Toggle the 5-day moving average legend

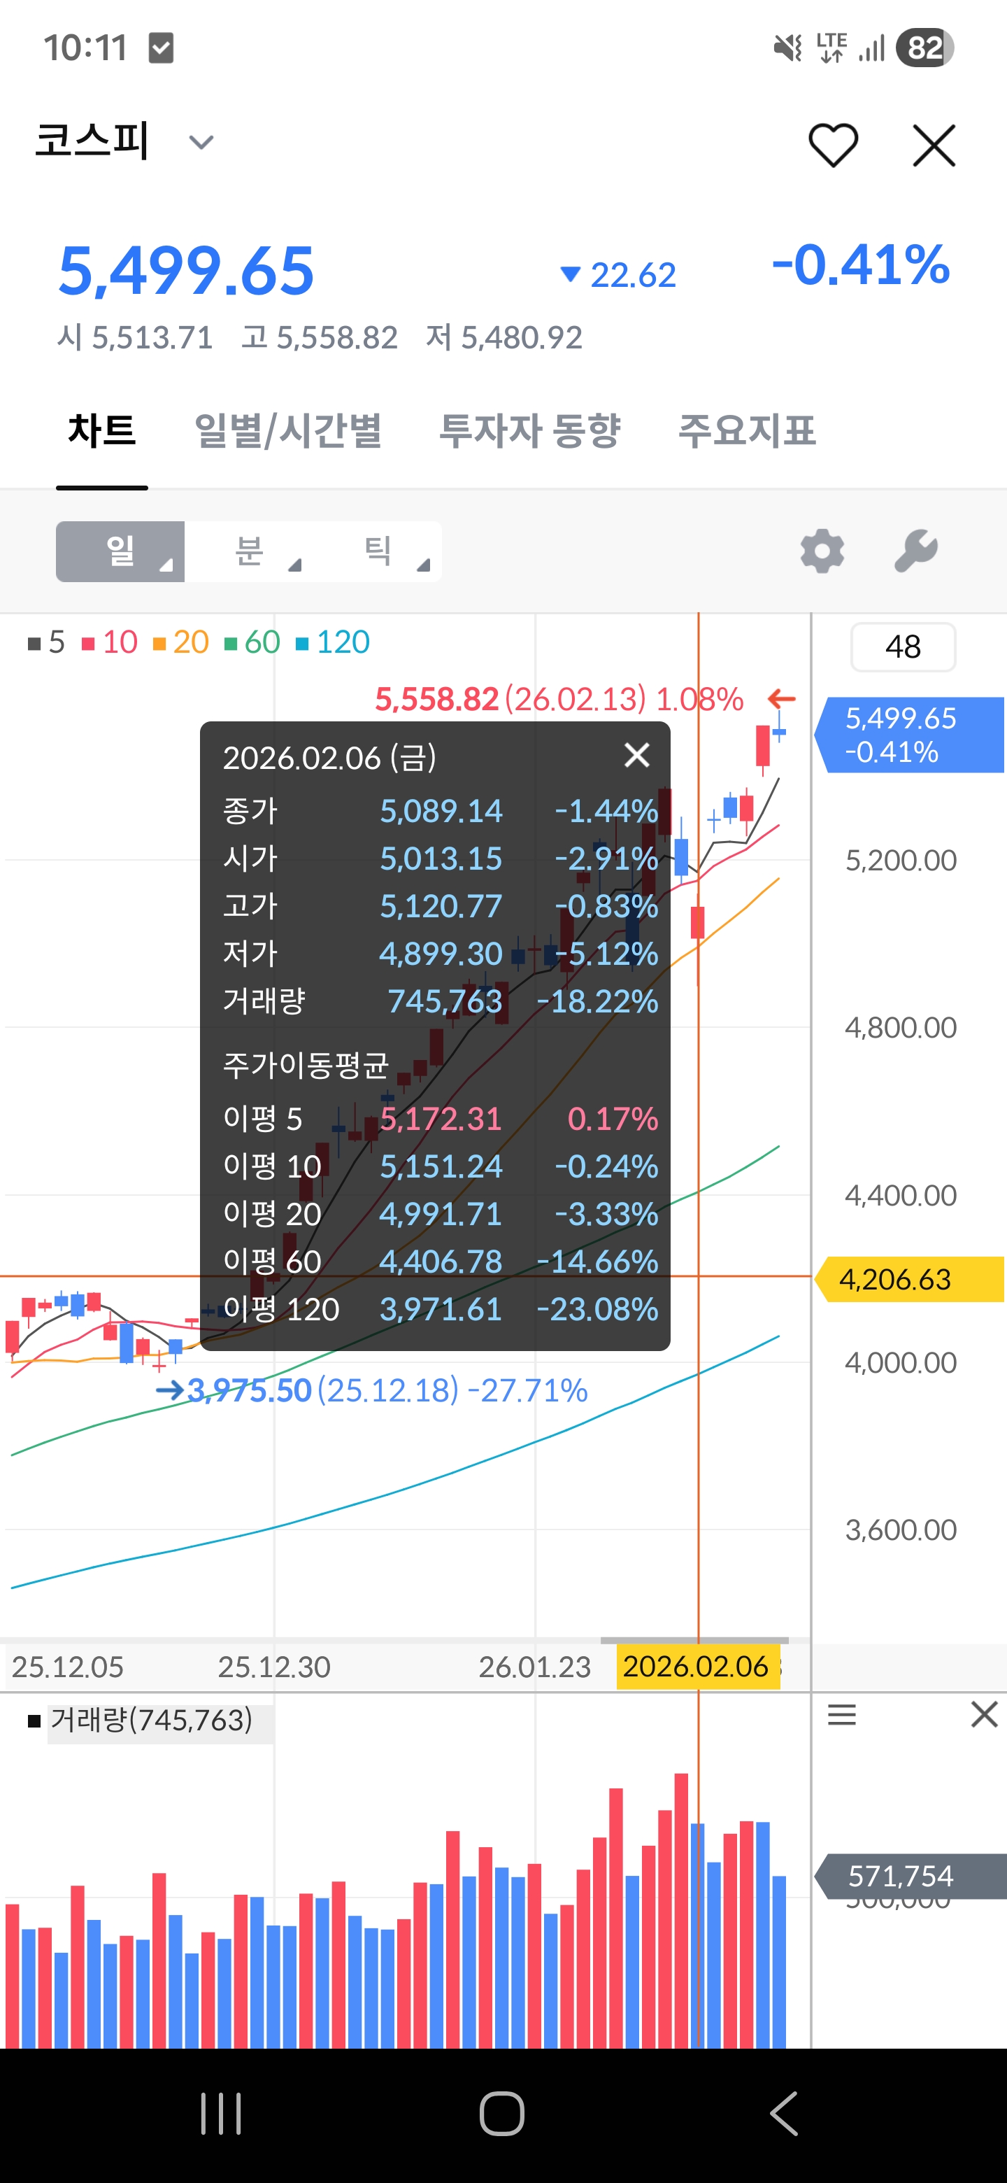(x=47, y=642)
